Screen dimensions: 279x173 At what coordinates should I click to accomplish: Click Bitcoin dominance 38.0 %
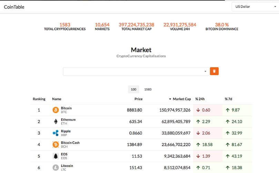[222, 25]
